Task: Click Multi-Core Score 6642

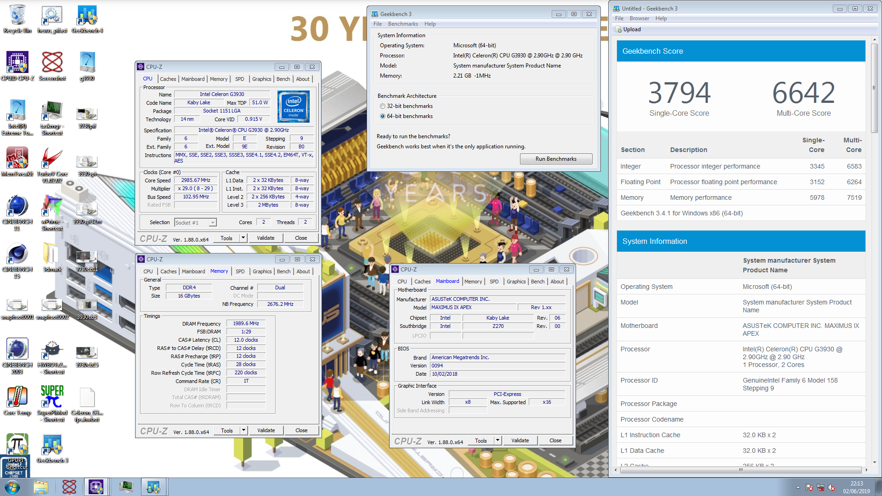Action: pyautogui.click(x=803, y=93)
